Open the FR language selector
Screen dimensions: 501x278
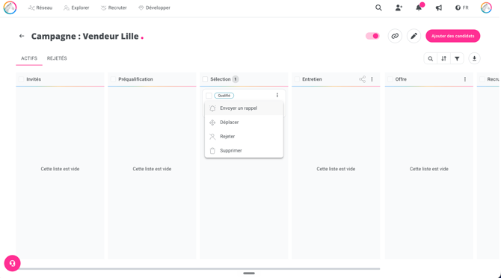click(461, 7)
